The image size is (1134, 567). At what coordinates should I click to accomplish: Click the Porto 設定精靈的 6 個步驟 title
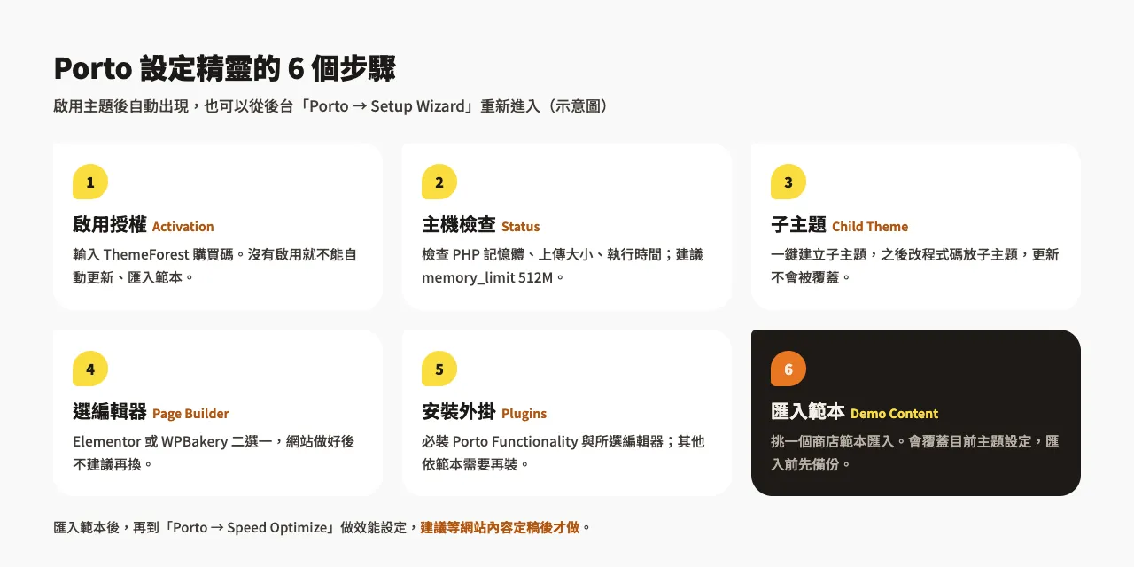[225, 68]
